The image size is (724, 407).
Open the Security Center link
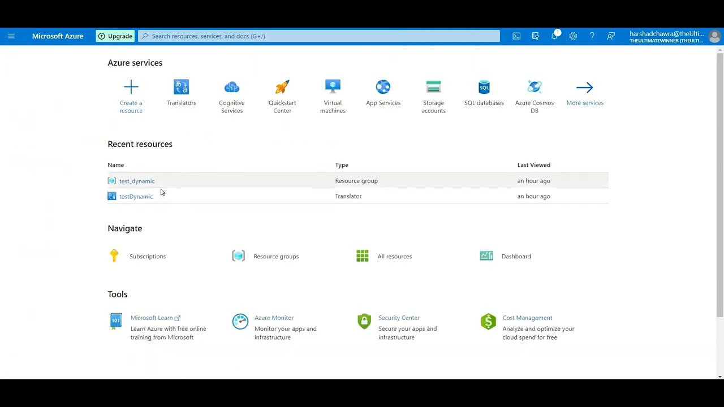(399, 318)
